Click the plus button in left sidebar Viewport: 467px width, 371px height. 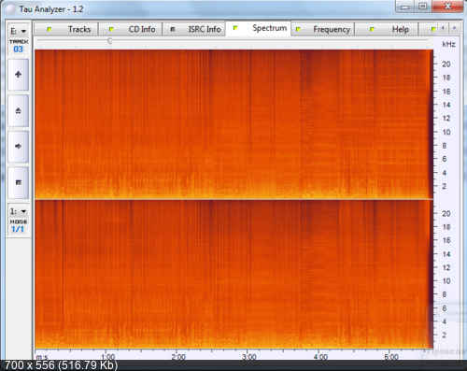[19, 75]
